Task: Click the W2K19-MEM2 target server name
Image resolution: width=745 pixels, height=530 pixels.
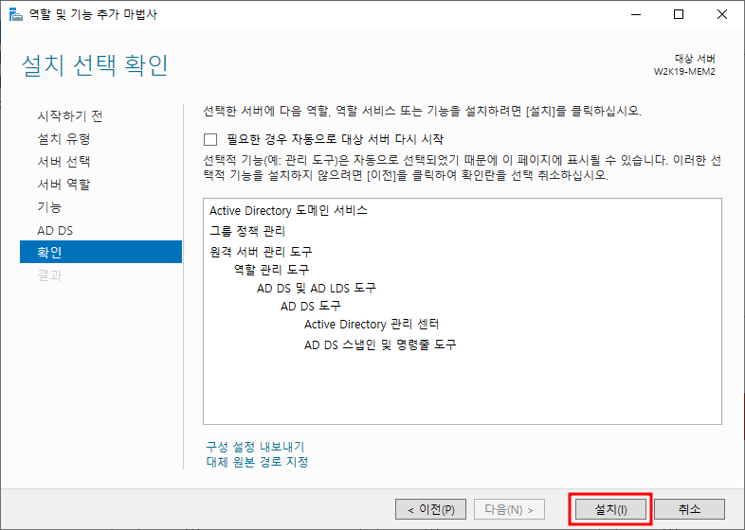Action: (x=684, y=72)
